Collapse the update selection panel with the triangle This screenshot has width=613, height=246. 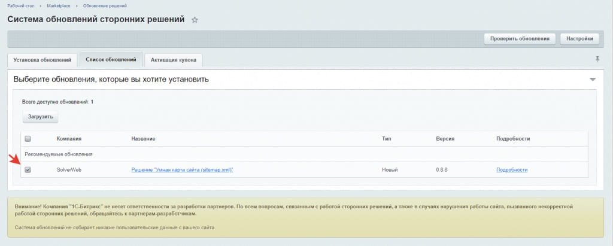pos(593,79)
